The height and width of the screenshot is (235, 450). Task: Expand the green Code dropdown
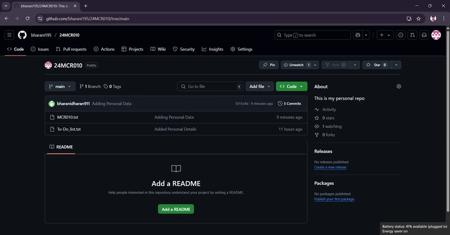[291, 86]
